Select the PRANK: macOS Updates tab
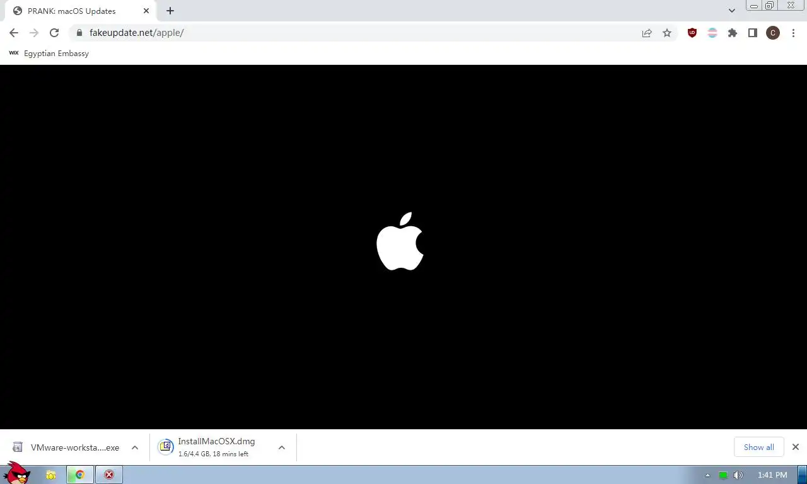Screen dimensions: 807x484 (81, 11)
